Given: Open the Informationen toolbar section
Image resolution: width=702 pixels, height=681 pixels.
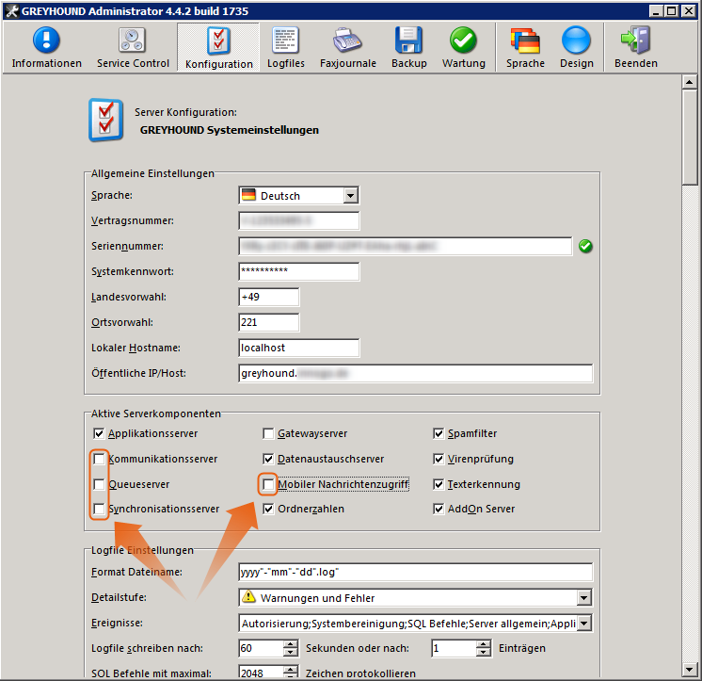Looking at the screenshot, I should [x=46, y=47].
